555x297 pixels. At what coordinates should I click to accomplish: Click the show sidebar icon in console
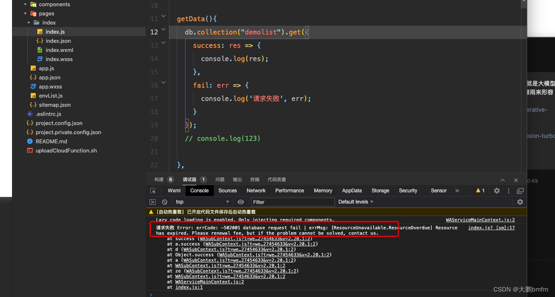[153, 202]
